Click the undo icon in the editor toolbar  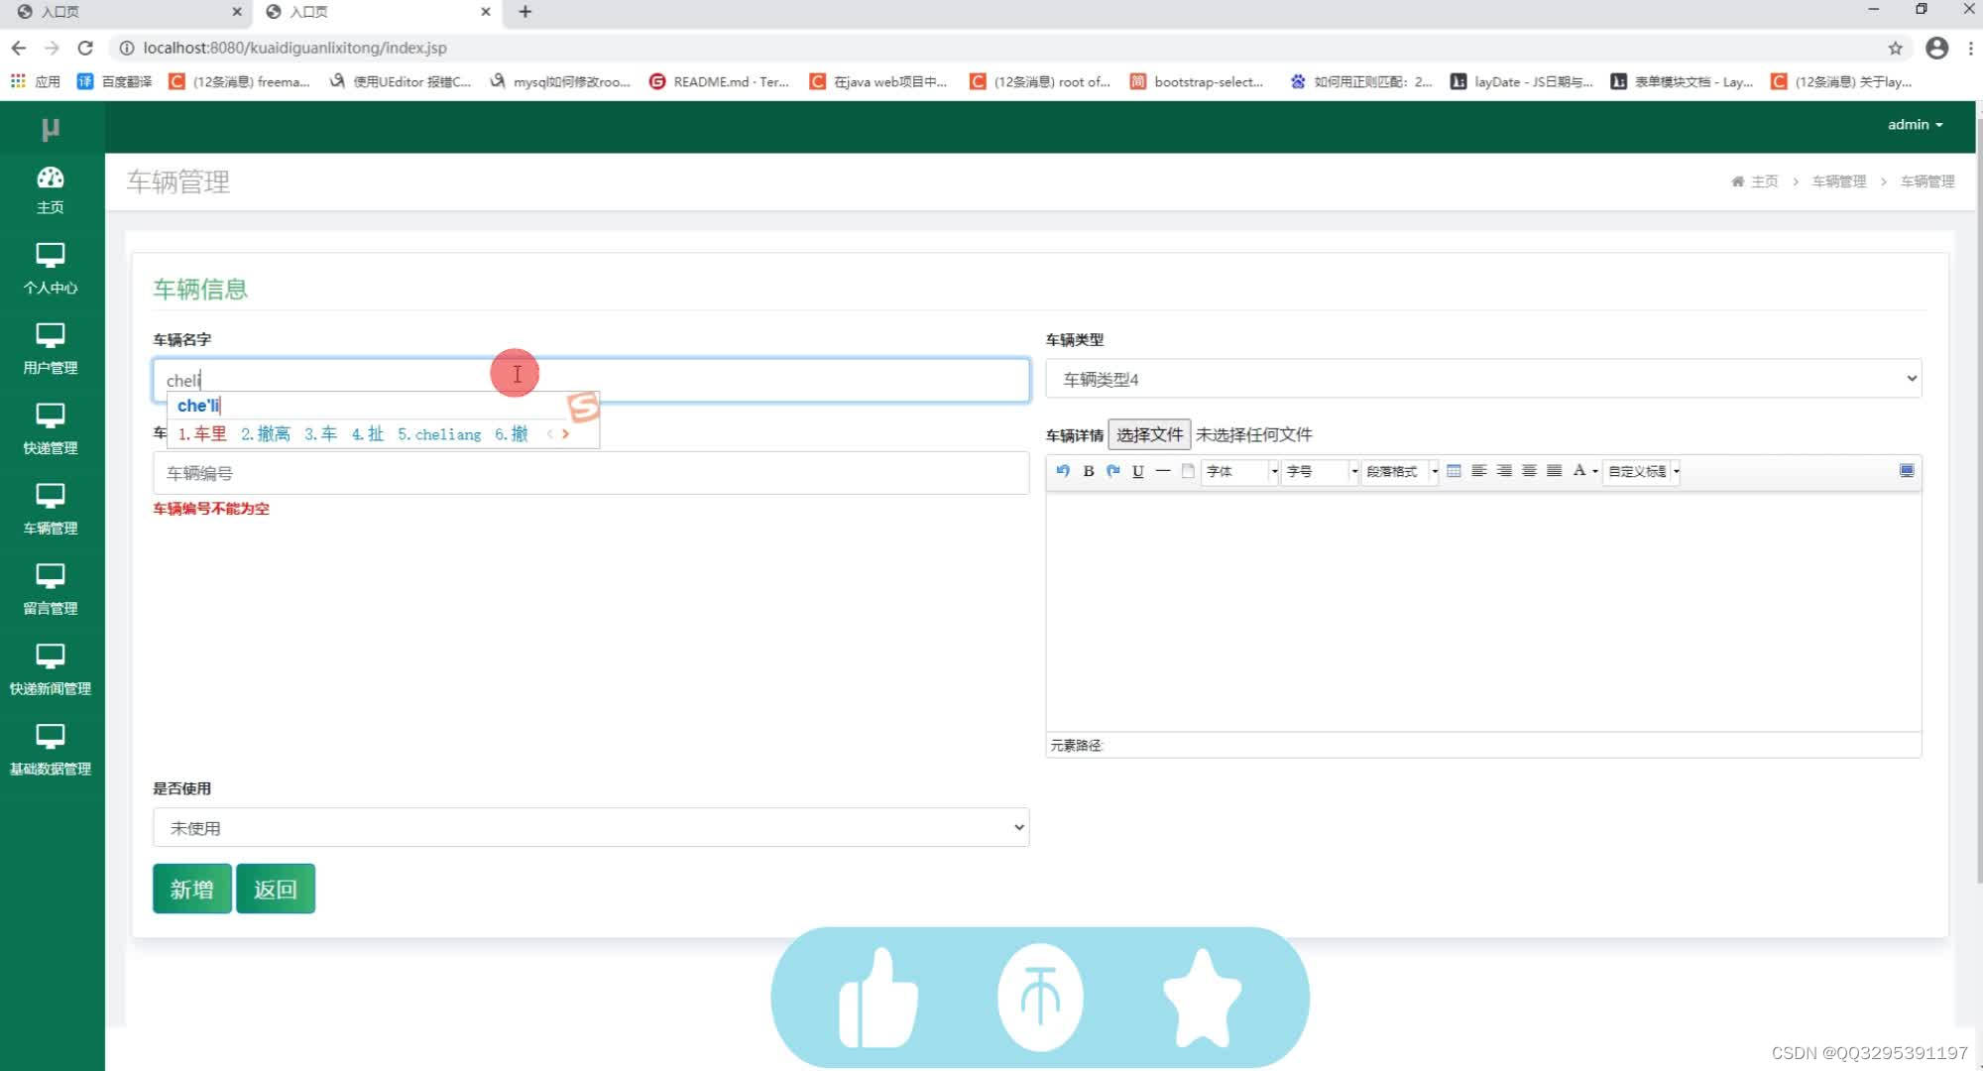tap(1063, 471)
